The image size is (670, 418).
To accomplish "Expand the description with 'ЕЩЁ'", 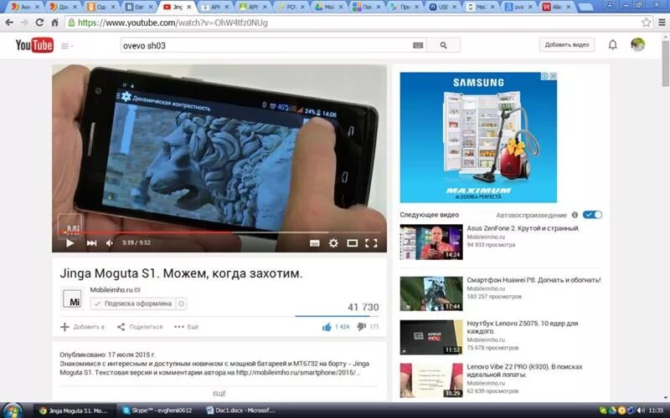I will point(219,393).
